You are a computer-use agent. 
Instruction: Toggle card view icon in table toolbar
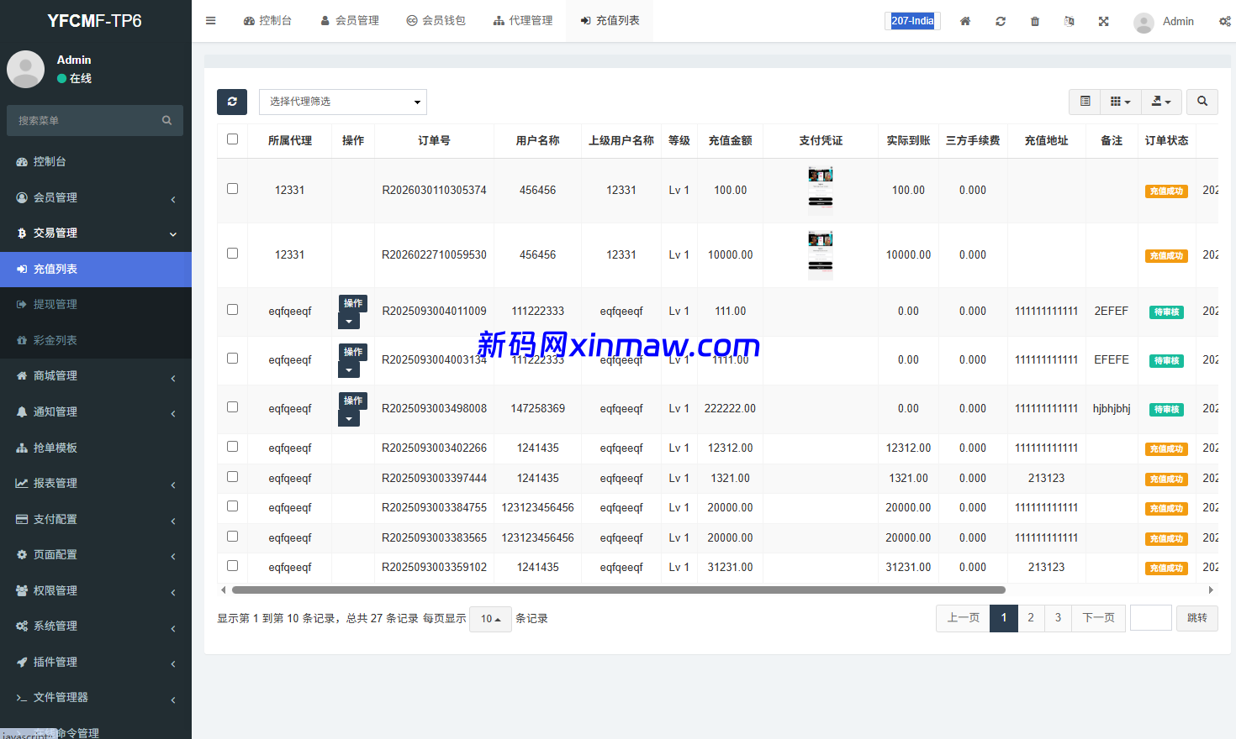1085,102
